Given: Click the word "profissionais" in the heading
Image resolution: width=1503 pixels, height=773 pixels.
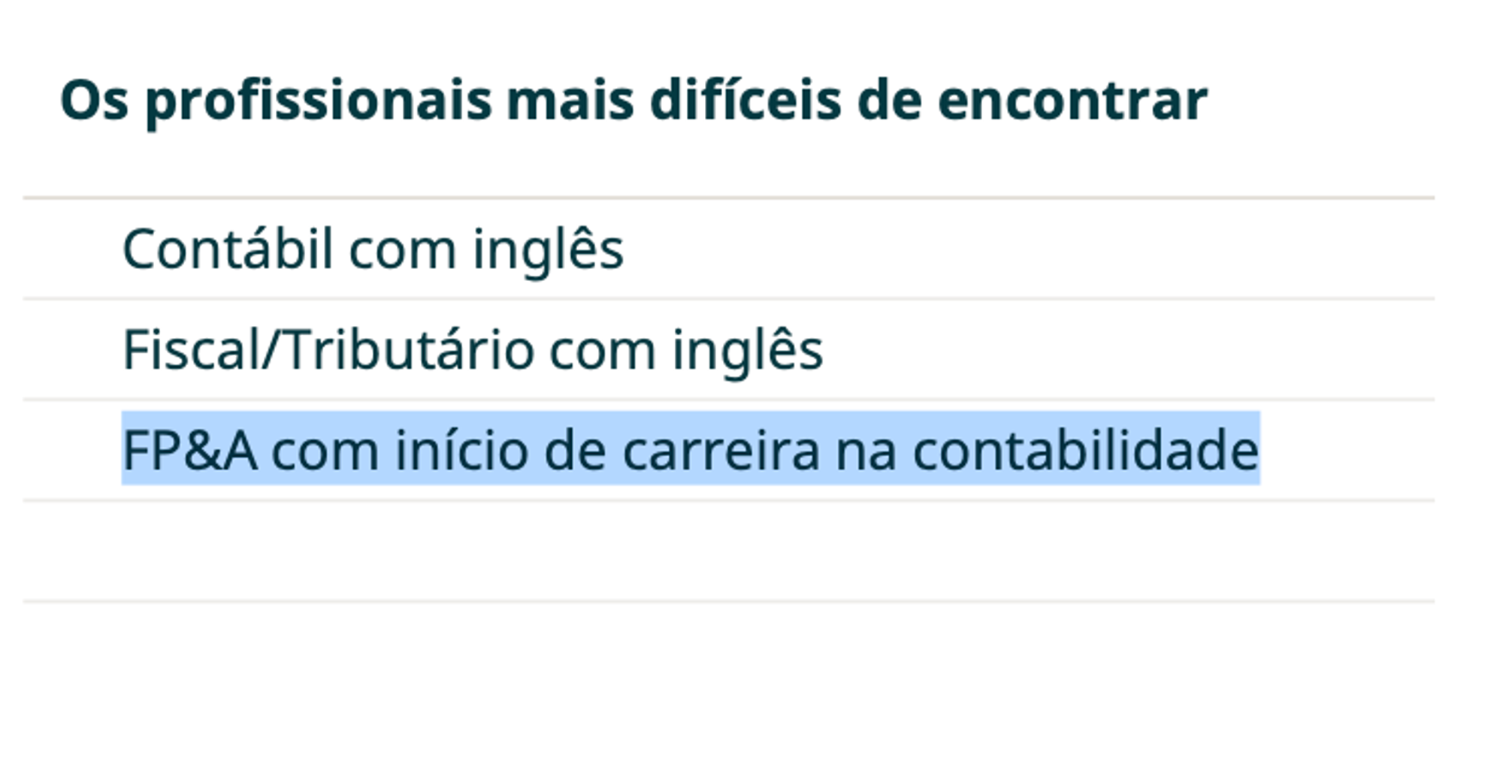Looking at the screenshot, I should click(318, 101).
